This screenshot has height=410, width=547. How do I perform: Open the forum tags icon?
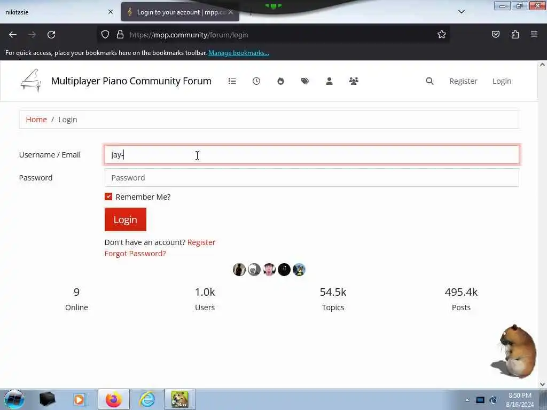point(305,81)
